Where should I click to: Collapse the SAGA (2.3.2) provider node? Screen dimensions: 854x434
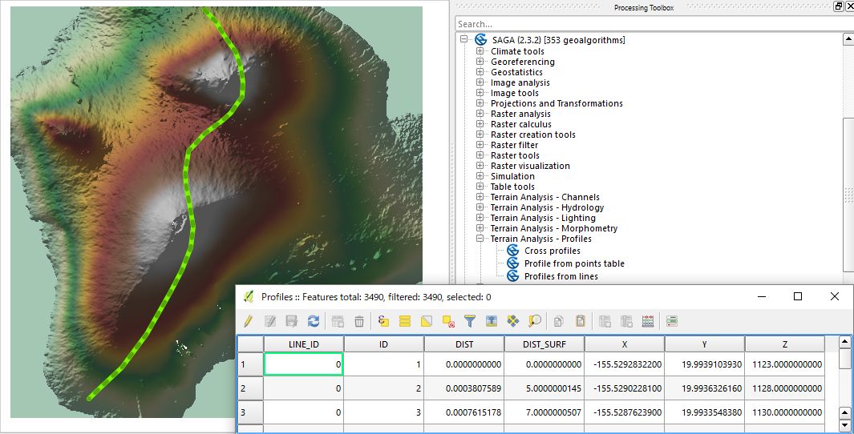(463, 39)
